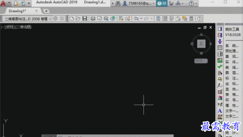Open the WCS coordinate system dropdown
Image resolution: width=243 pixels, height=137 pixels.
201,61
